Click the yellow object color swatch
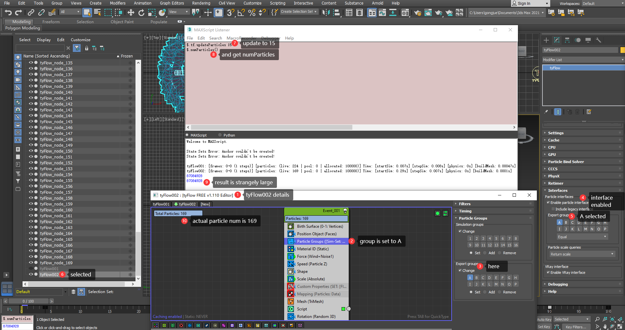This screenshot has width=625, height=330. coord(622,50)
